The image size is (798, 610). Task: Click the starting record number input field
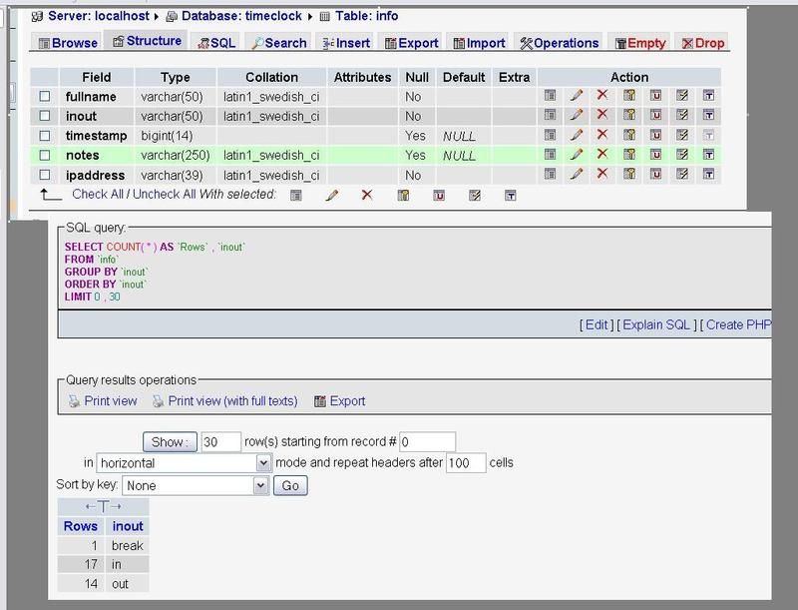[427, 441]
